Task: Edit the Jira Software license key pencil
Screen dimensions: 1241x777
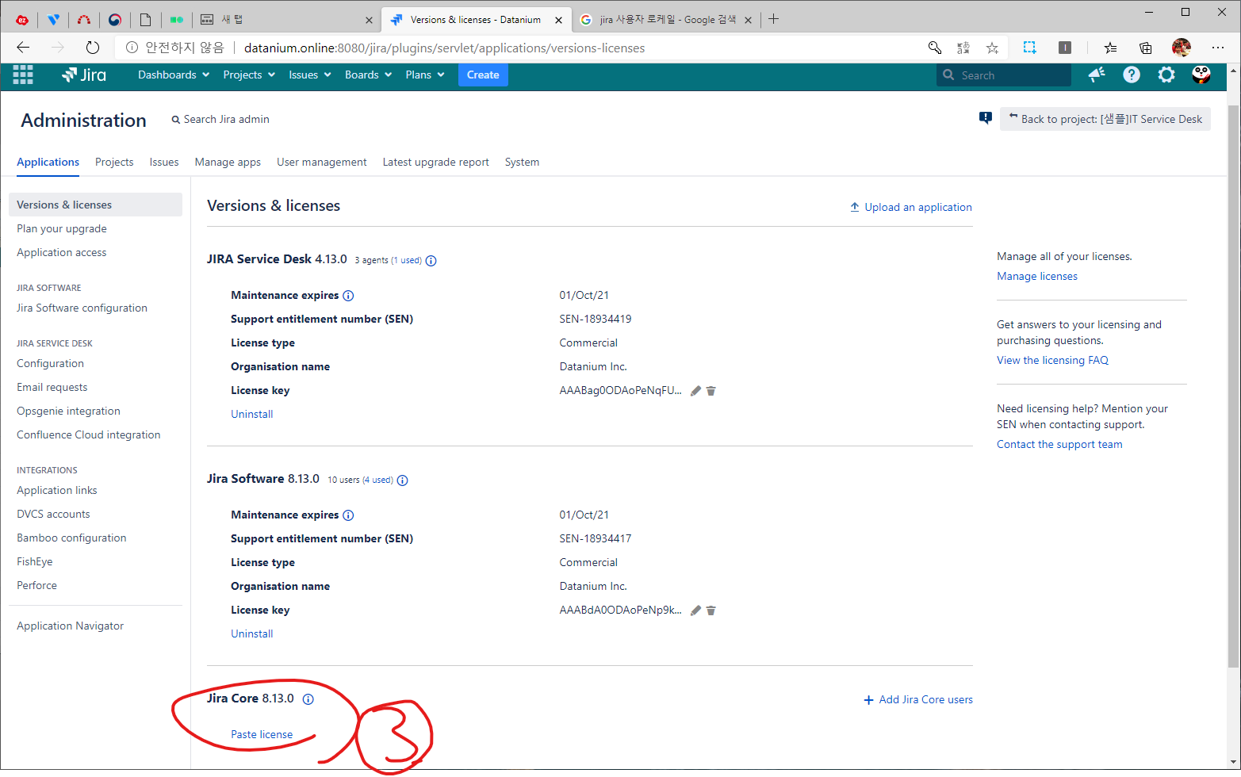Action: point(695,610)
